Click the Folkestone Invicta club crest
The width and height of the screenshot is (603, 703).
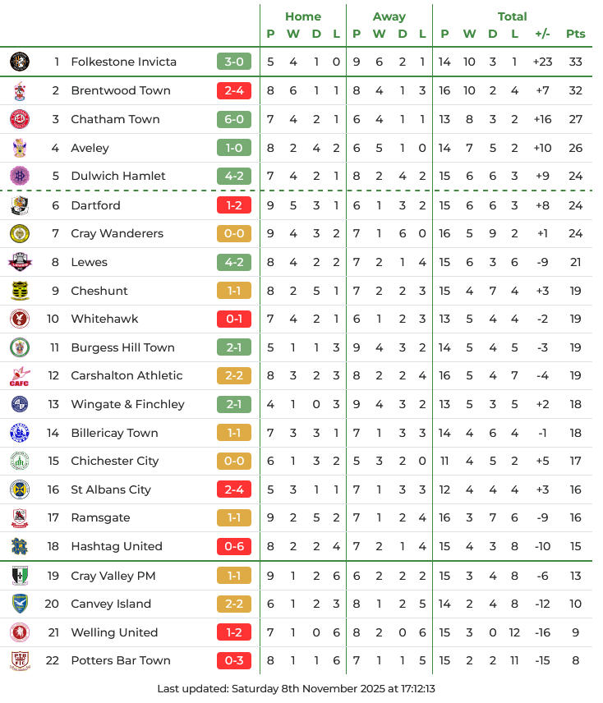pyautogui.click(x=20, y=62)
